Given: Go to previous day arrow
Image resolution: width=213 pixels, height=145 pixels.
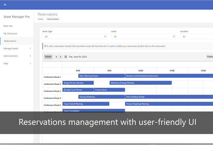Looking at the screenshot, I should pos(56,57).
